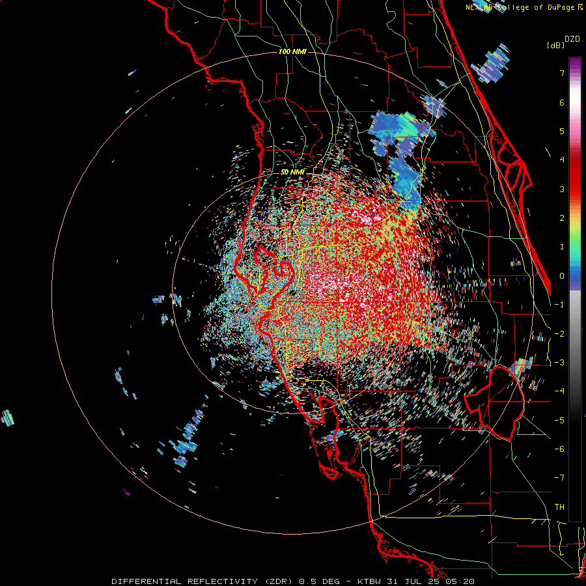Click the "-2" value on the dB scale
This screenshot has width=586, height=586.
click(559, 333)
